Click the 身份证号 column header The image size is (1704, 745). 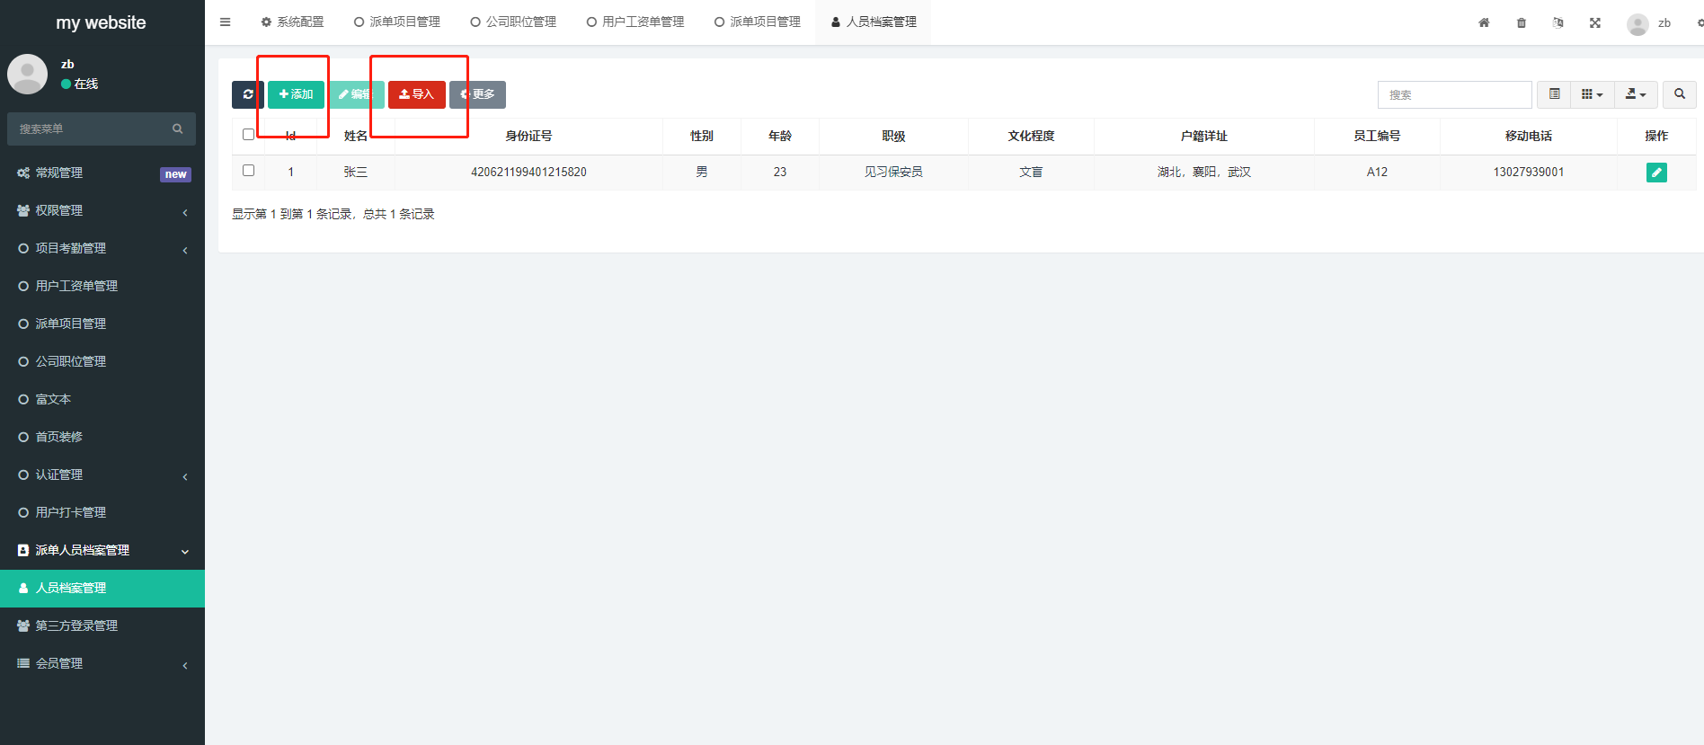[x=528, y=136]
